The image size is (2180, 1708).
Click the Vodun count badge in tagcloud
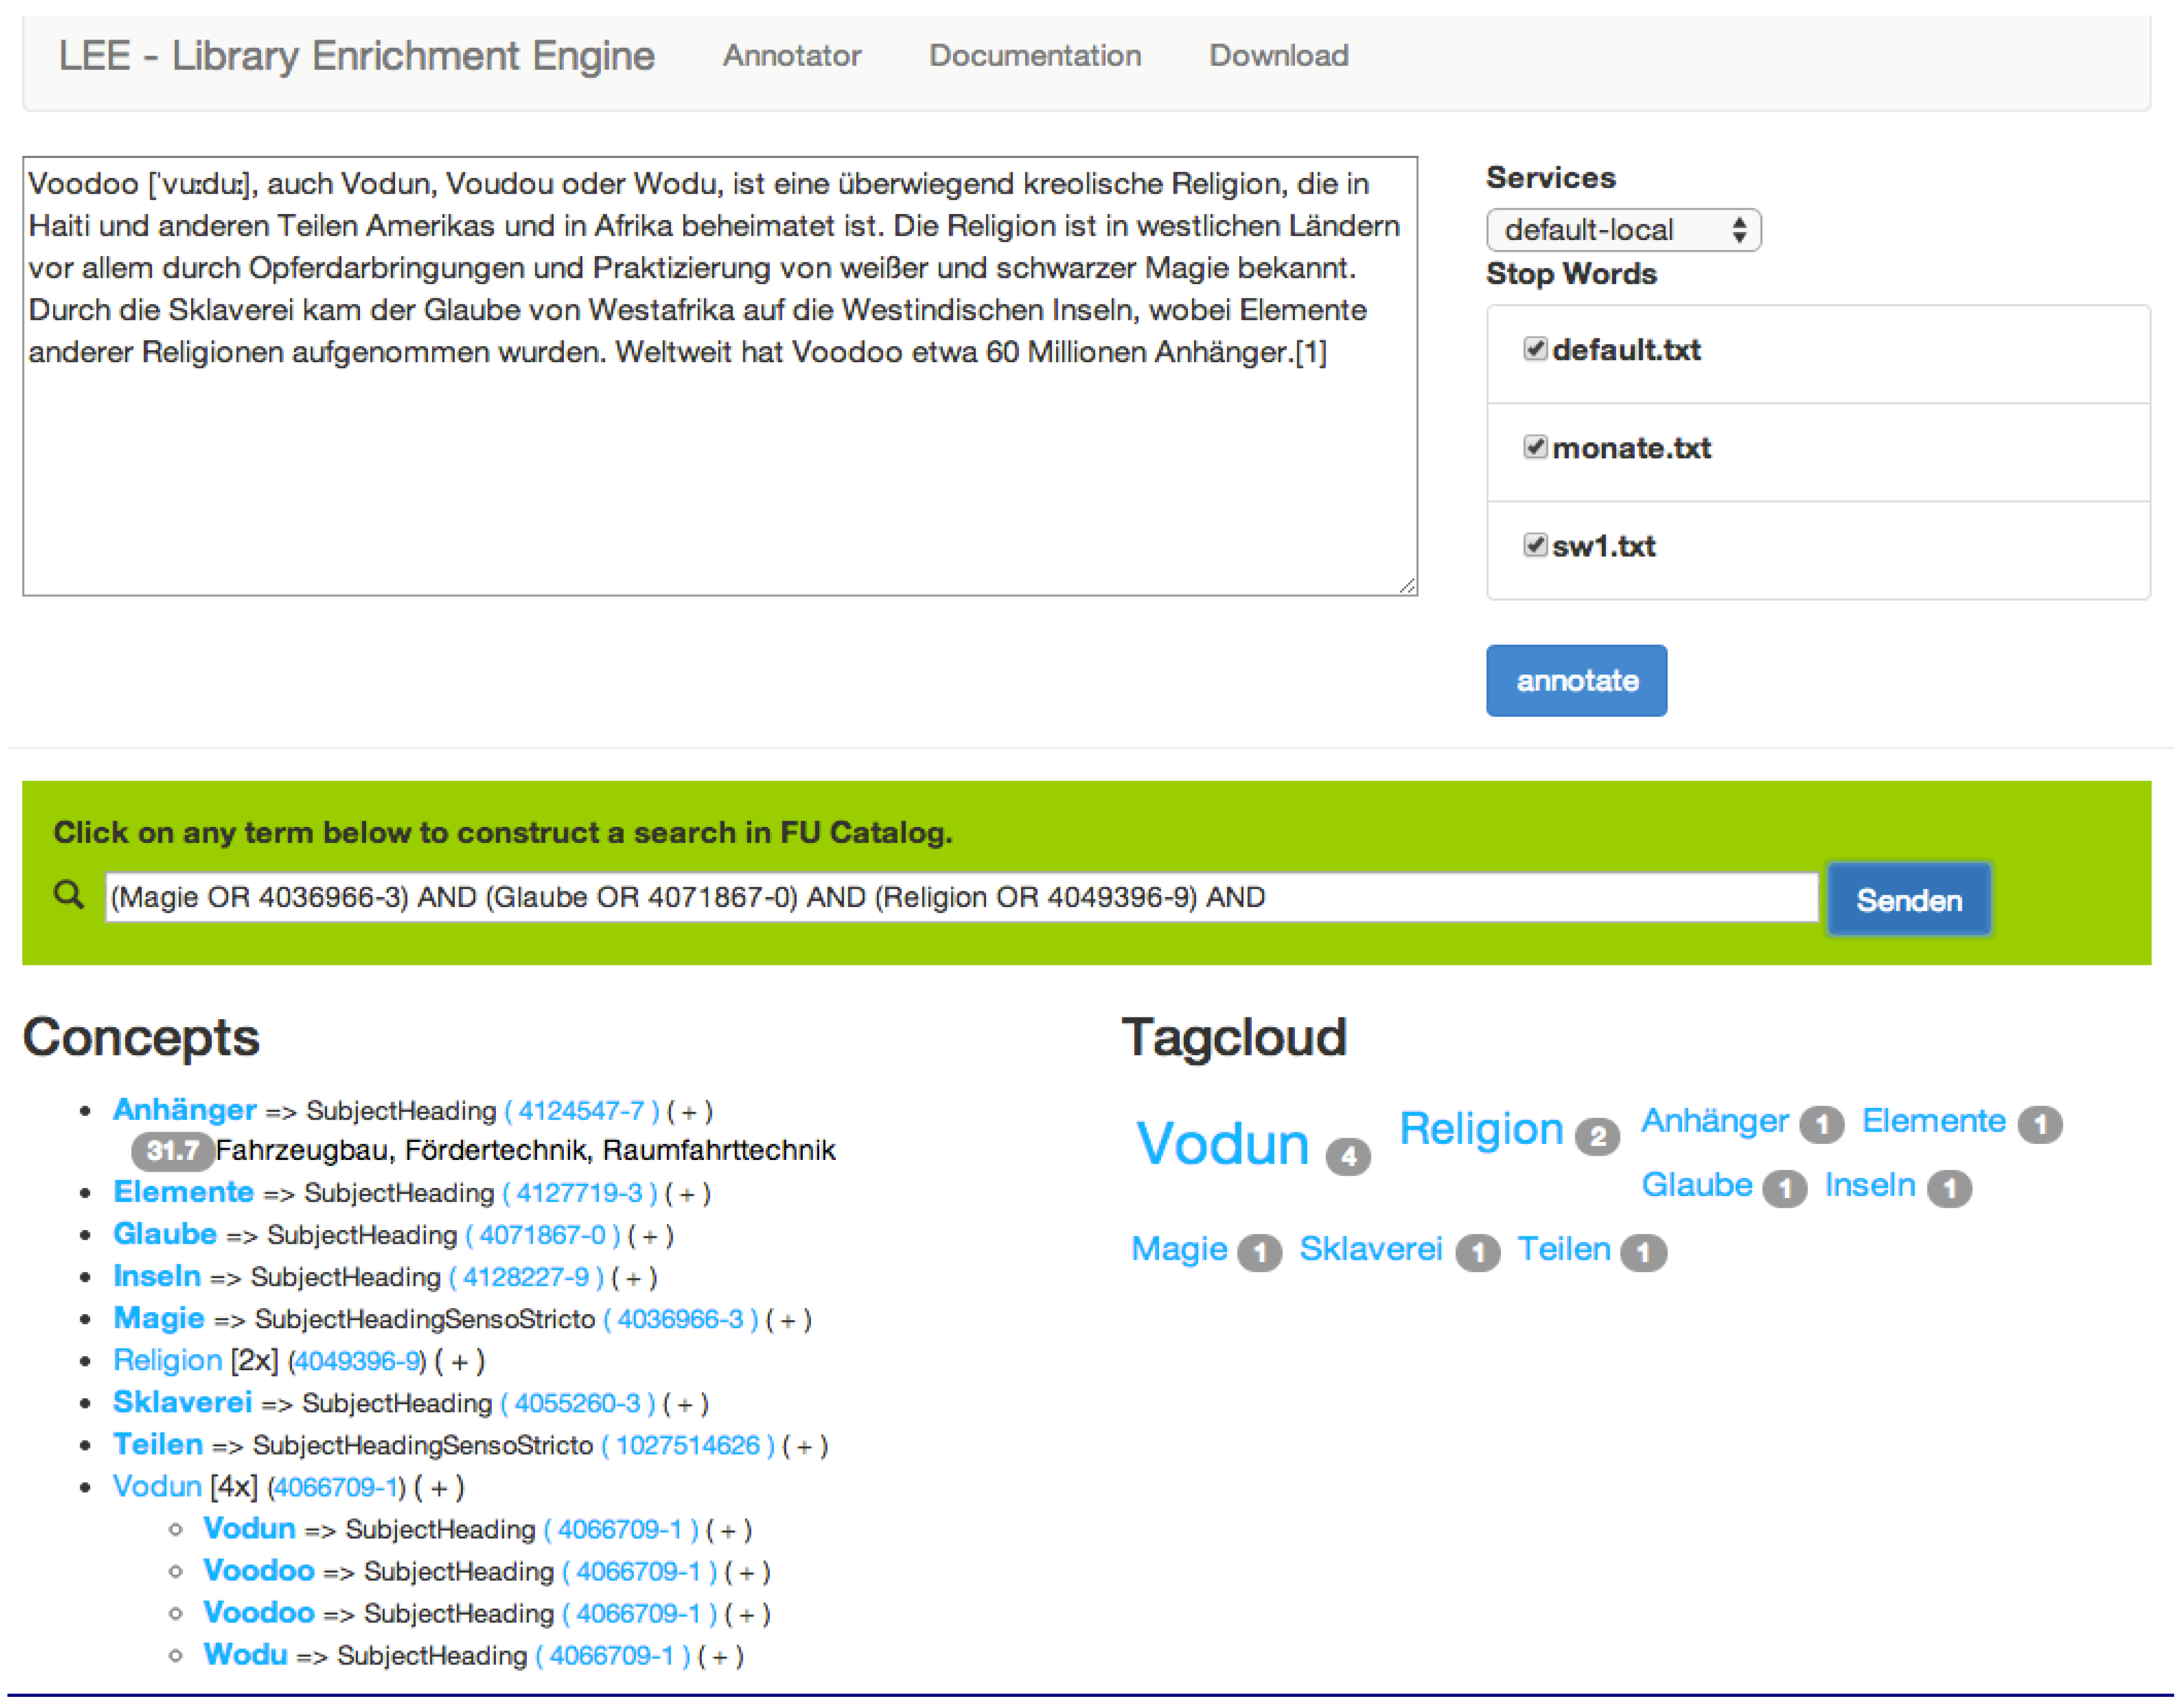click(x=1348, y=1157)
